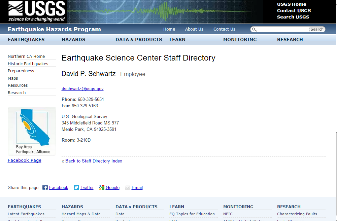Click Earthquake Science Center Staff Directory heading
This screenshot has width=337, height=221.
tap(138, 58)
